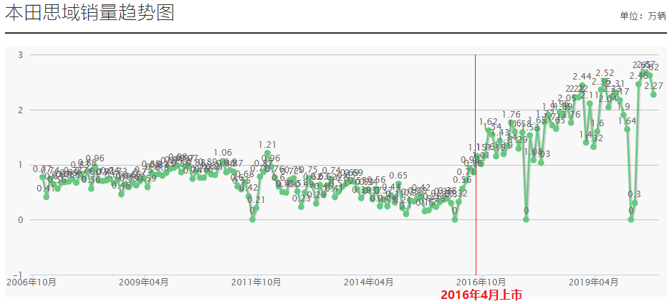
Task: Click the unit label 单位：万辆
Action: tap(643, 16)
